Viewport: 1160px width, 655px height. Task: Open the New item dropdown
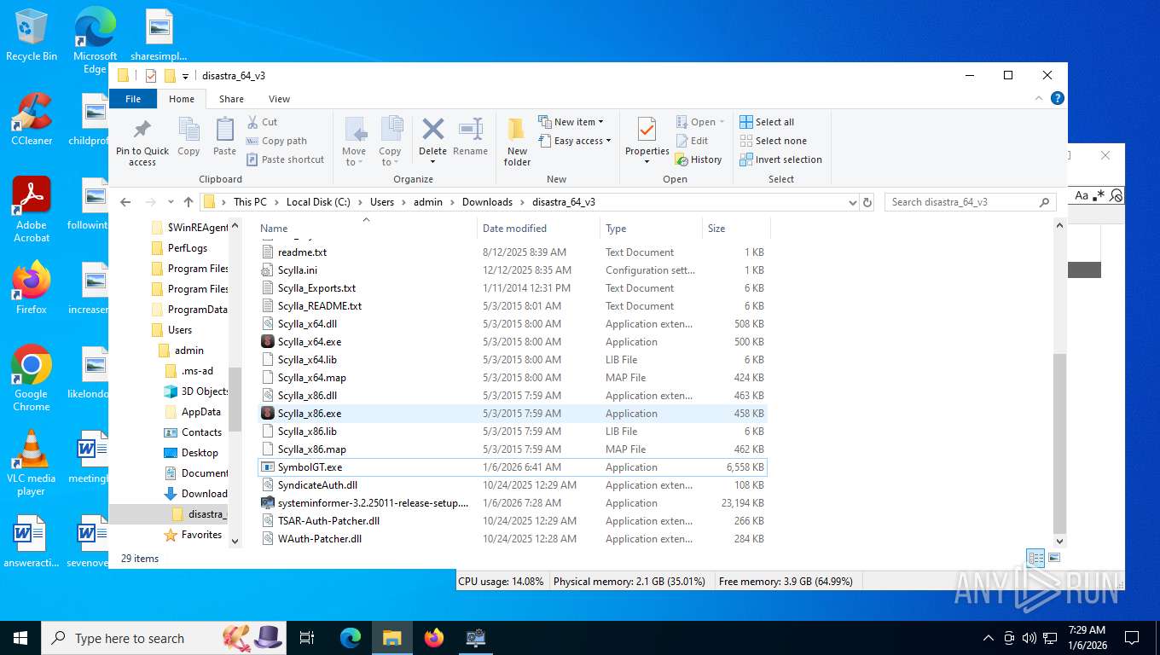tap(571, 122)
